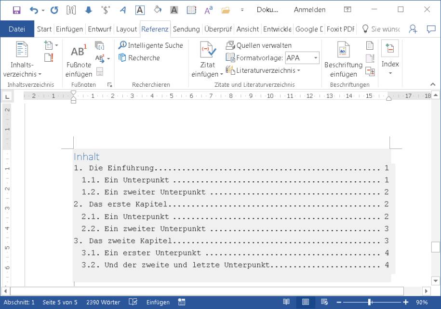Click the blue down-arrow quick access icon

(x=88, y=10)
